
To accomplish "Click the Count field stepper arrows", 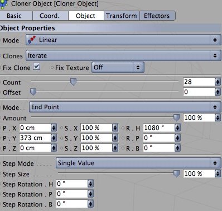I will pos(218,82).
